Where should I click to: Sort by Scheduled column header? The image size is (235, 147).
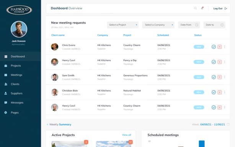(x=163, y=35)
